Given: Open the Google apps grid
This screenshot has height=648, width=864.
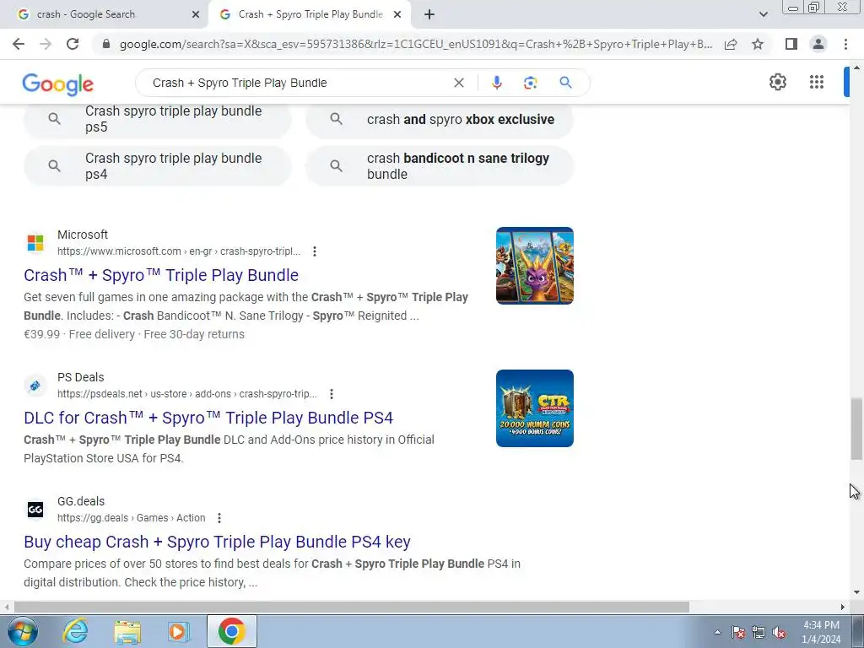Looking at the screenshot, I should 817,82.
